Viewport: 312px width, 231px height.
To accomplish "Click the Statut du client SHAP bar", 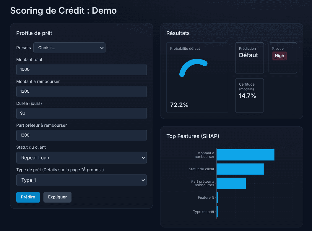I will pyautogui.click(x=240, y=169).
